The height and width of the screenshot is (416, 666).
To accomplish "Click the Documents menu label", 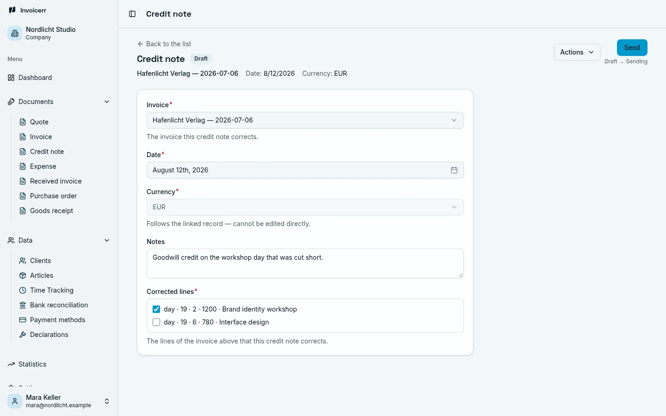I will click(x=36, y=102).
